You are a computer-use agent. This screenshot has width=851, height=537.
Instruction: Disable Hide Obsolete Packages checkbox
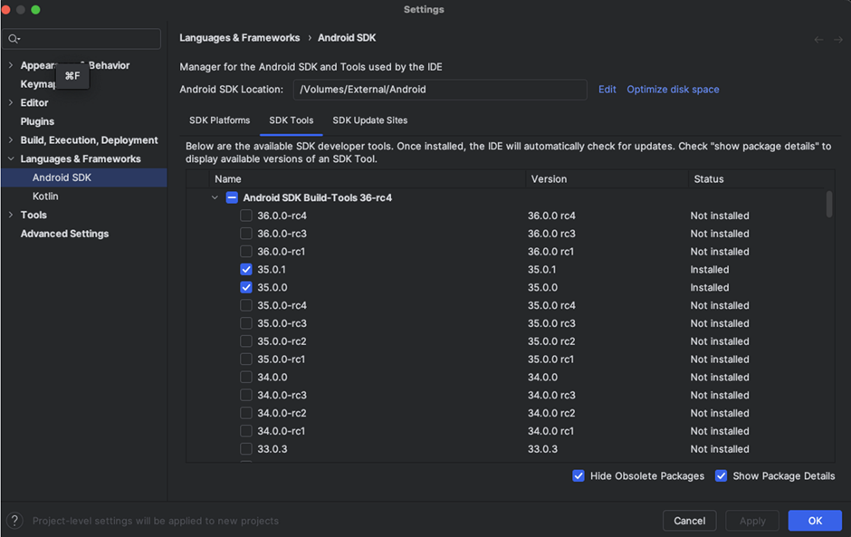tap(578, 475)
